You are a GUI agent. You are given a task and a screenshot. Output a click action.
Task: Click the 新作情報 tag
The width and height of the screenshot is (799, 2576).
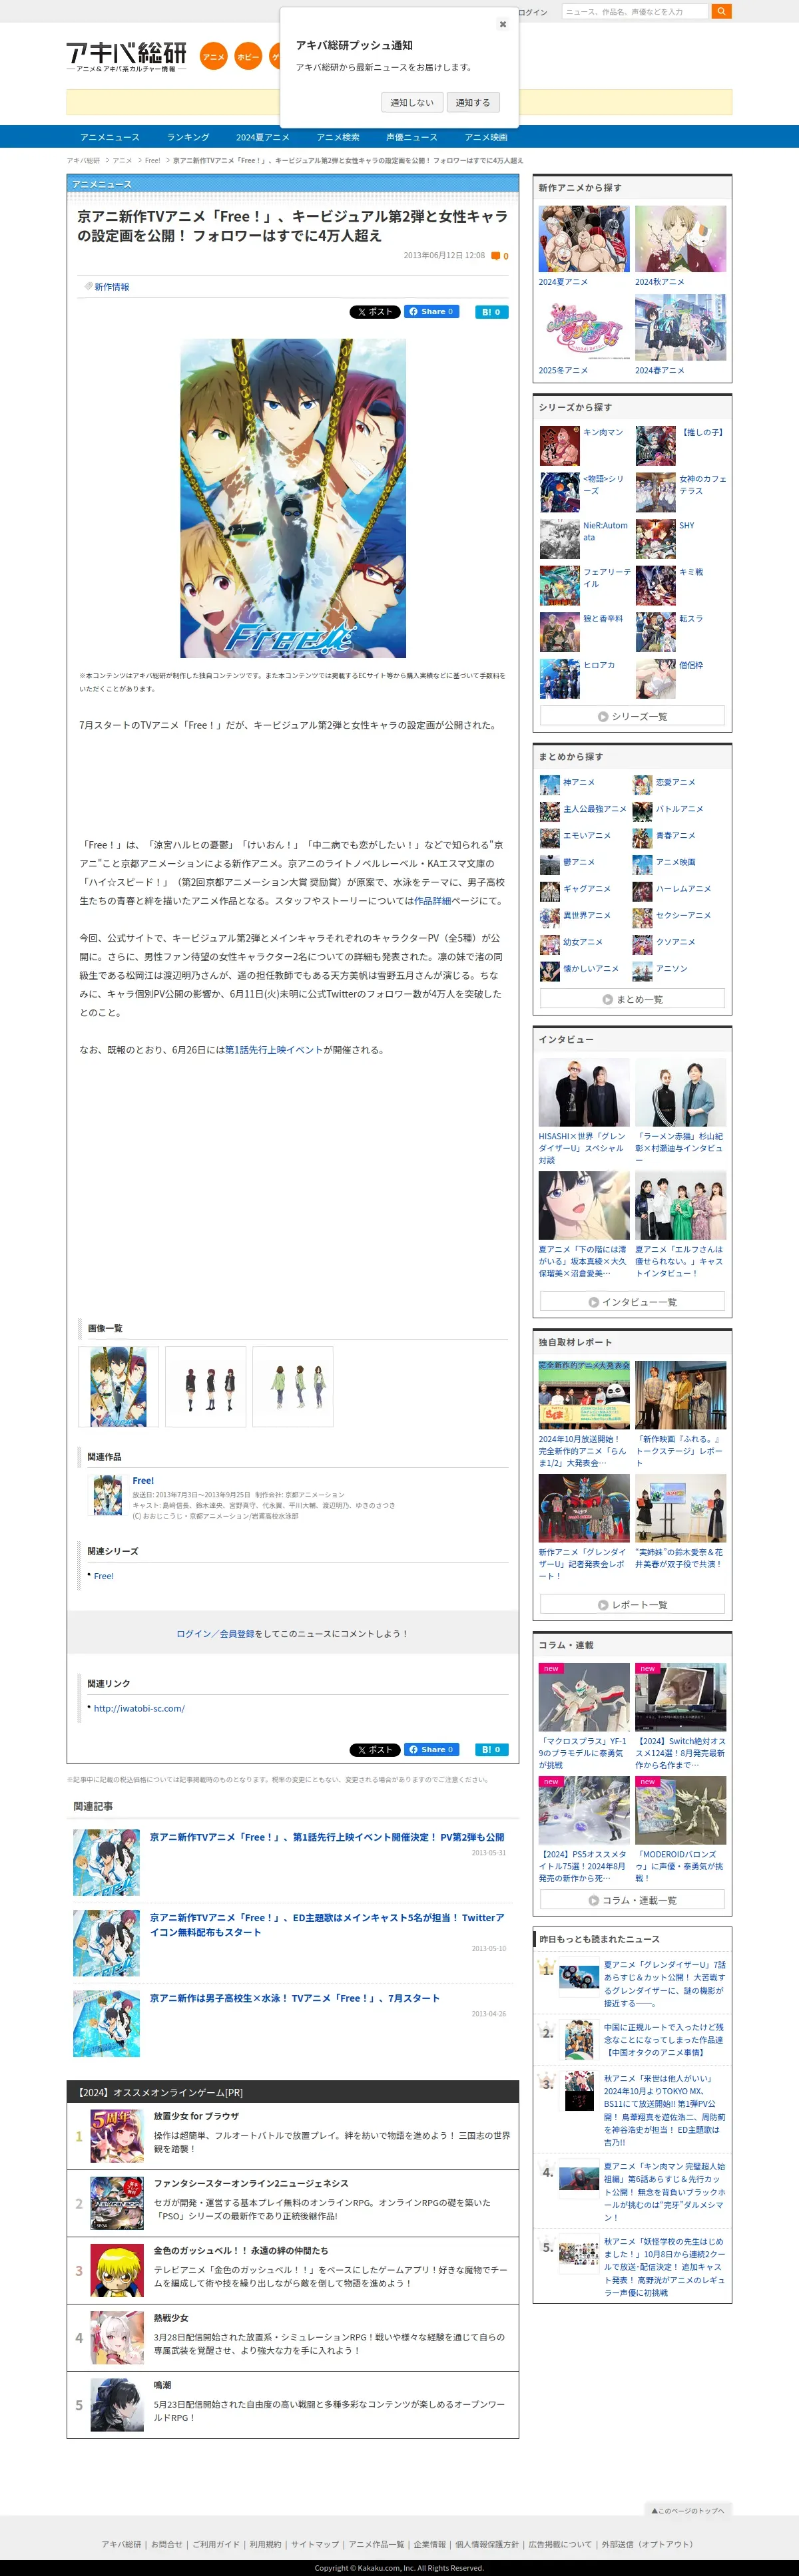[x=111, y=287]
